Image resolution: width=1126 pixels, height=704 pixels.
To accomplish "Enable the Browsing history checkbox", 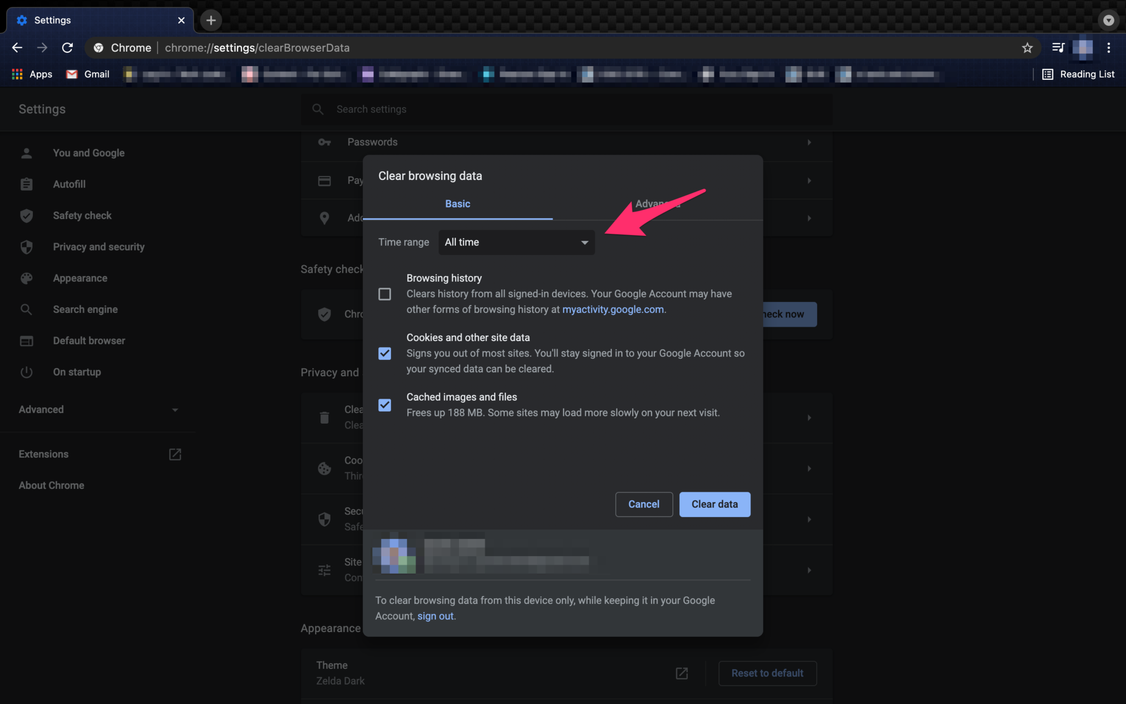I will pos(384,294).
